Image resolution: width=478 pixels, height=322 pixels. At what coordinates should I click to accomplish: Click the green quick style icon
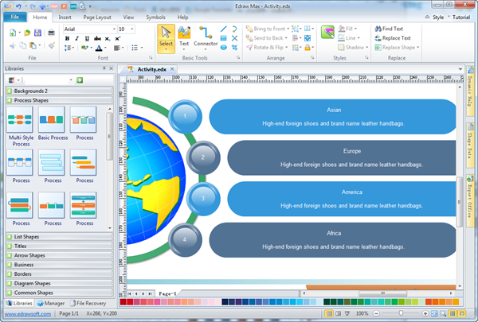click(x=327, y=33)
